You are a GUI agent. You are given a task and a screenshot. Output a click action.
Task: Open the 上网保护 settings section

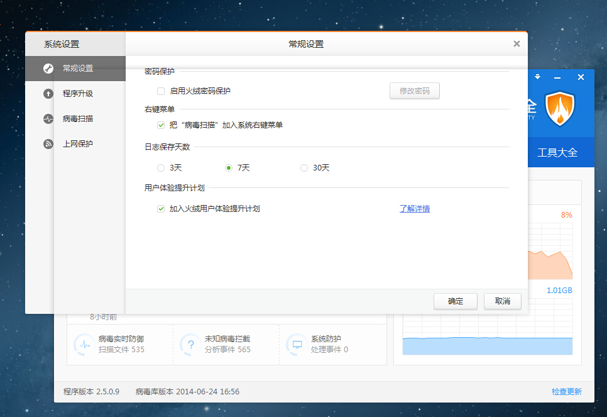[78, 144]
